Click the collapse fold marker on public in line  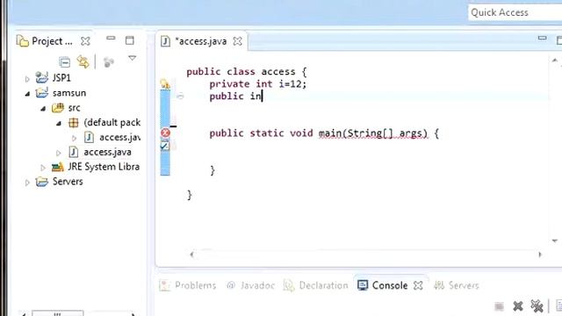coord(180,96)
